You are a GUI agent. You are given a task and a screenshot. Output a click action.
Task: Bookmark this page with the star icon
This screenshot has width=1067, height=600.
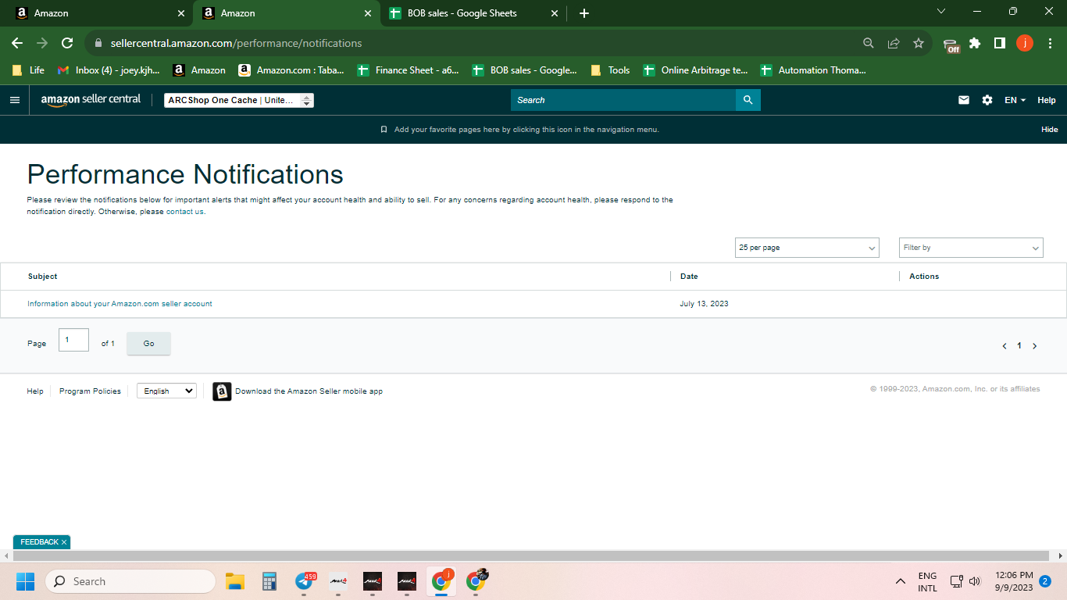tap(919, 43)
